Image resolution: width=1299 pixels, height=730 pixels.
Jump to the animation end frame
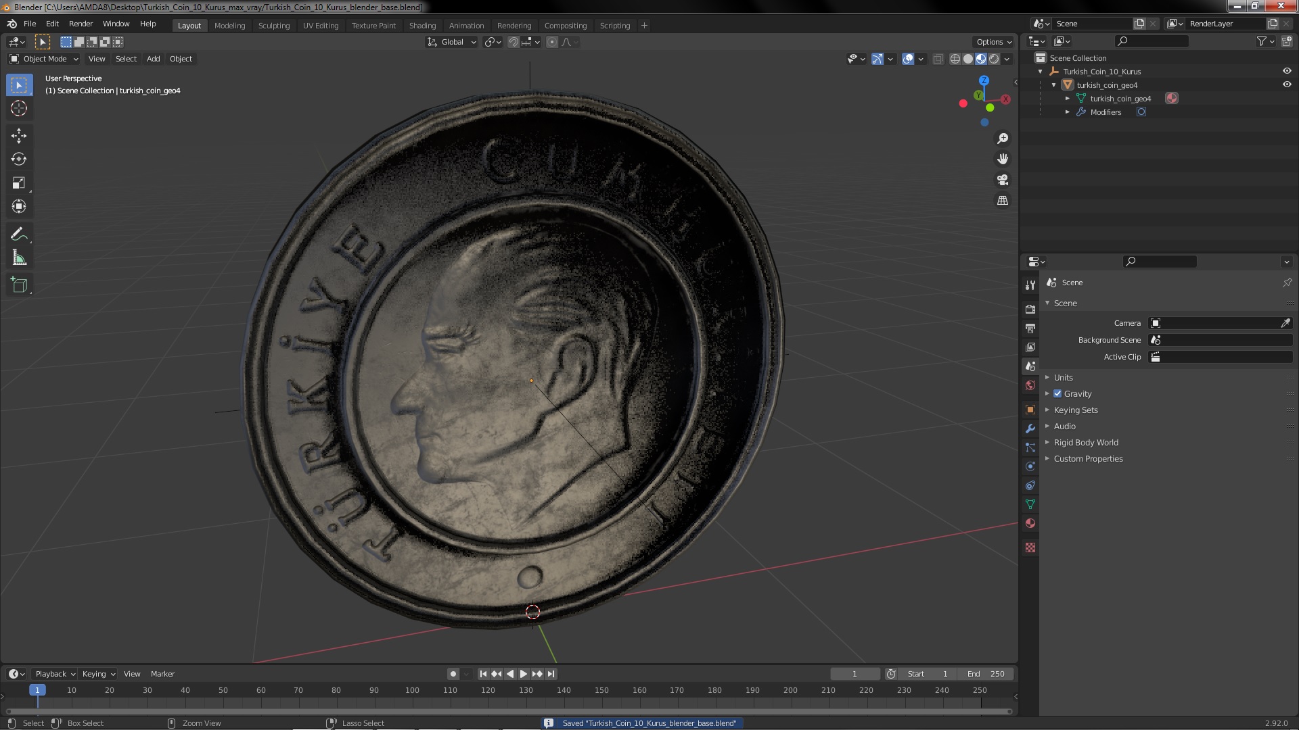551,674
